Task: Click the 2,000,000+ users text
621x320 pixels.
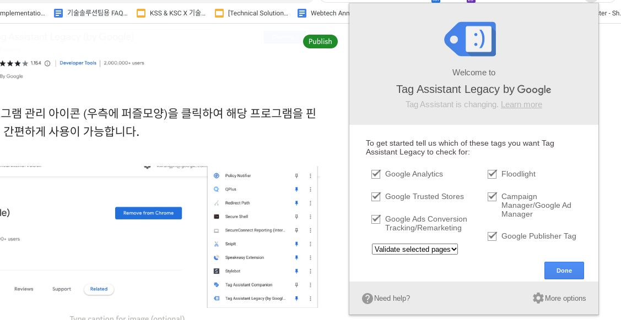Action: coord(124,63)
